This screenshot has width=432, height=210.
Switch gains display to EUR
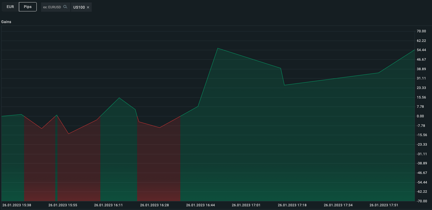[x=10, y=7]
